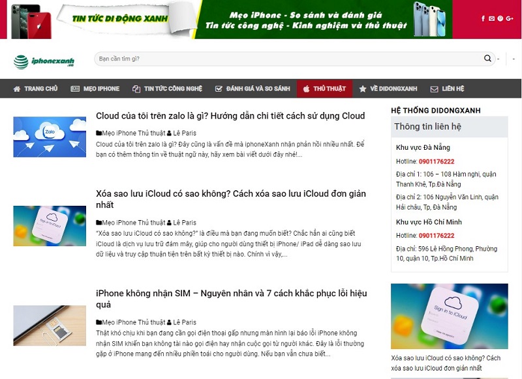This screenshot has width=522, height=379.
Task: Click the "Thông tin liên hệ" sidebar heading
Action: click(428, 126)
